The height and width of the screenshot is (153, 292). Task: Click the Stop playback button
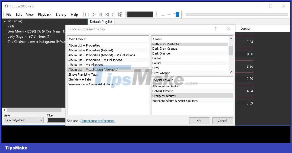coord(87,15)
